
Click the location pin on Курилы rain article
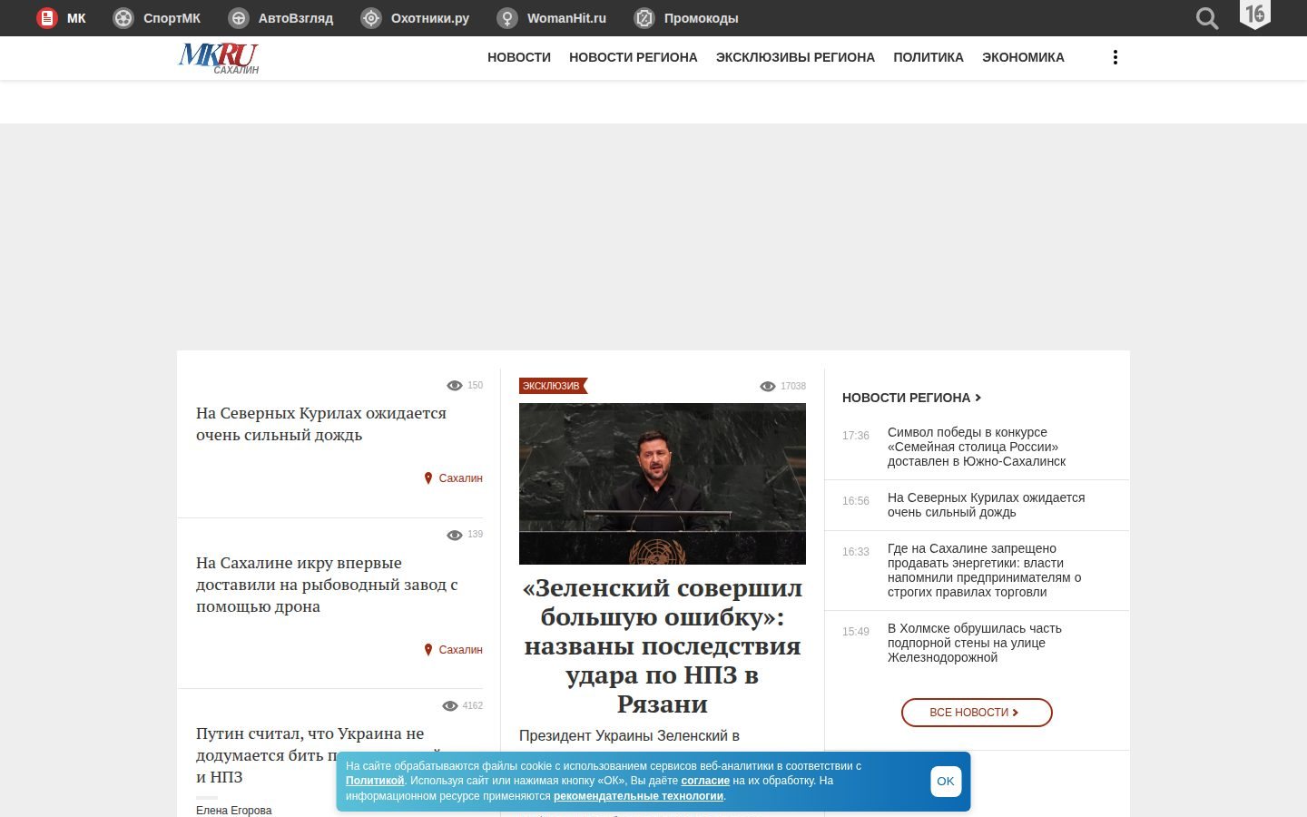[428, 478]
